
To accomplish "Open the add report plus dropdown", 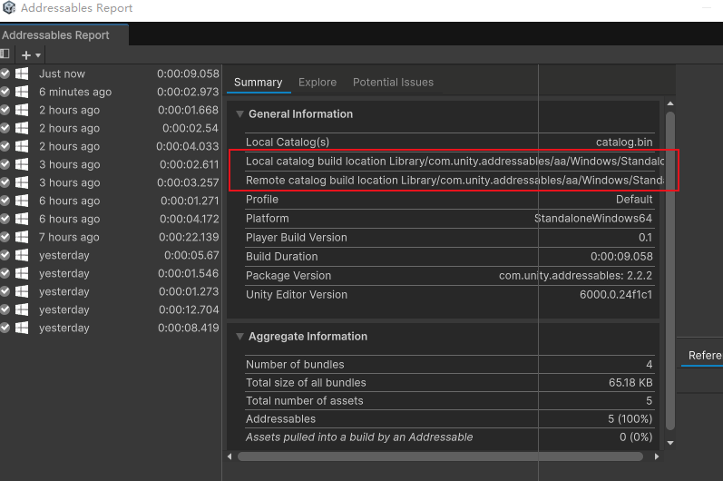I will tap(31, 55).
